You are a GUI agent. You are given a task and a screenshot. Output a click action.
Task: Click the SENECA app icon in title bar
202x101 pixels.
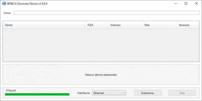pos(4,4)
